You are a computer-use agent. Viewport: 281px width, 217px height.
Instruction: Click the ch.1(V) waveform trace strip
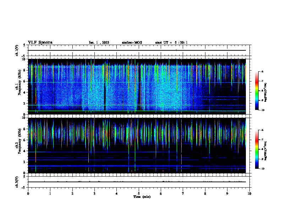[x=139, y=50]
